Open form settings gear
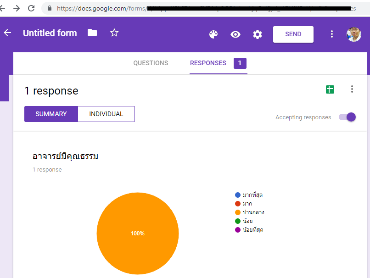This screenshot has height=278, width=370. (x=258, y=34)
